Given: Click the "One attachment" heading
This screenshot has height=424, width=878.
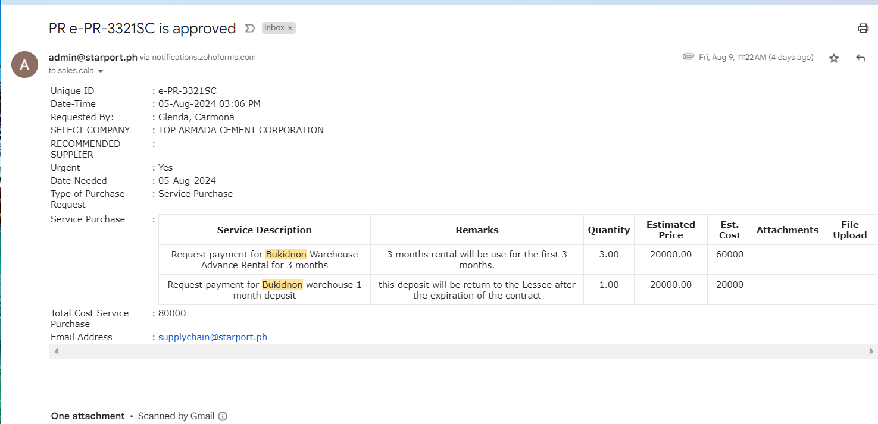Looking at the screenshot, I should [88, 416].
